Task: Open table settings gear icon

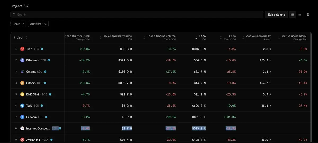Action: [x=308, y=15]
